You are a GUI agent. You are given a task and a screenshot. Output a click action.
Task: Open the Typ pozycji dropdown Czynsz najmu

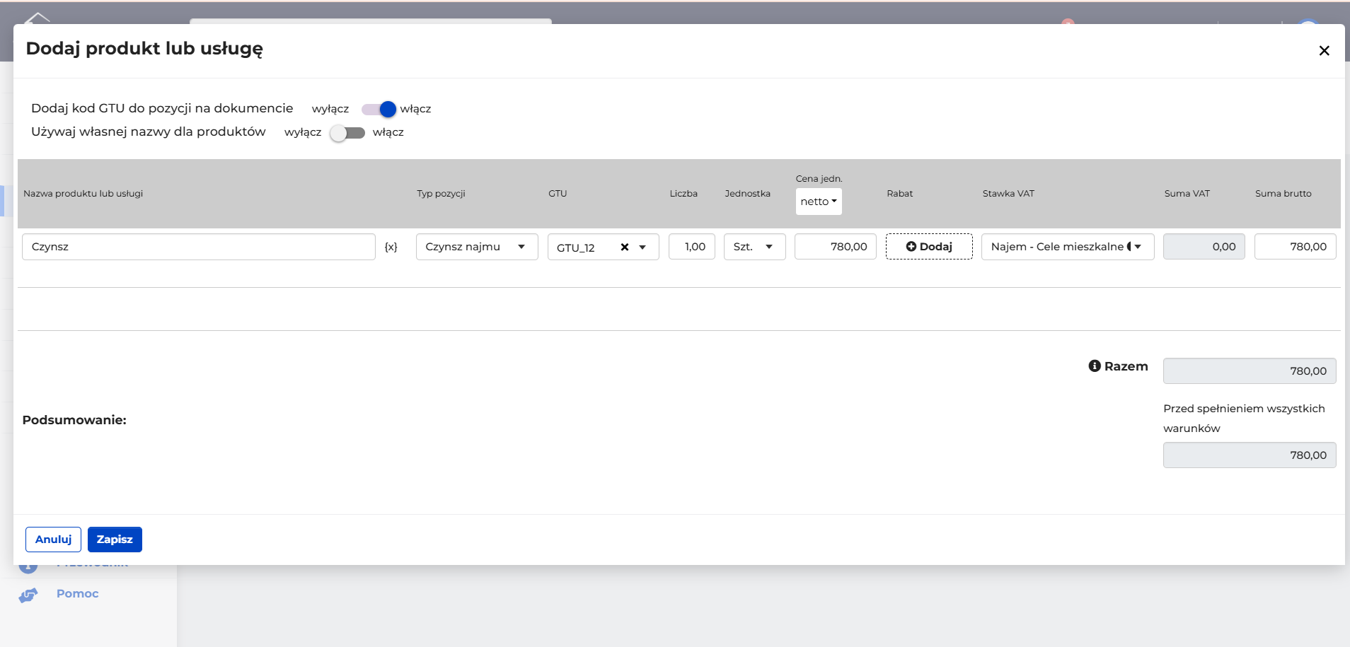(477, 247)
